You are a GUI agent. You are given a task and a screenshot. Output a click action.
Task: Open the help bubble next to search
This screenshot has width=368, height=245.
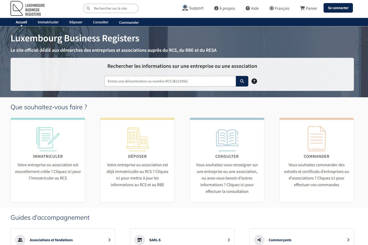[x=254, y=81]
